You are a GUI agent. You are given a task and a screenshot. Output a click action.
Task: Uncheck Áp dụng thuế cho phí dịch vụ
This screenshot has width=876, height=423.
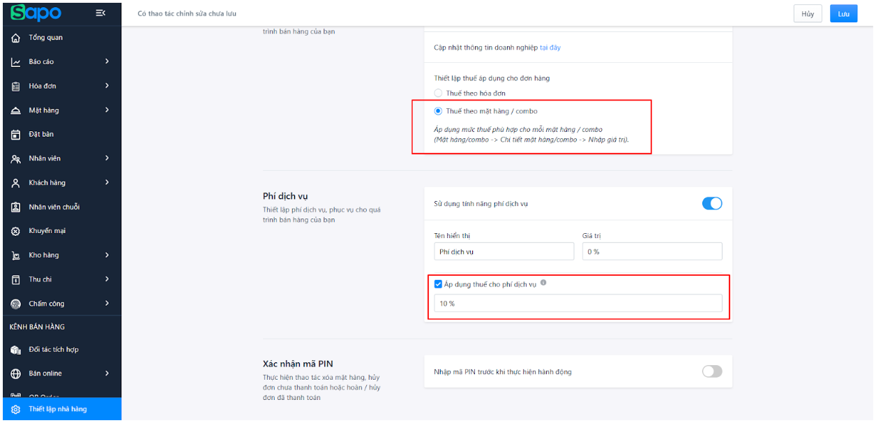pos(438,284)
